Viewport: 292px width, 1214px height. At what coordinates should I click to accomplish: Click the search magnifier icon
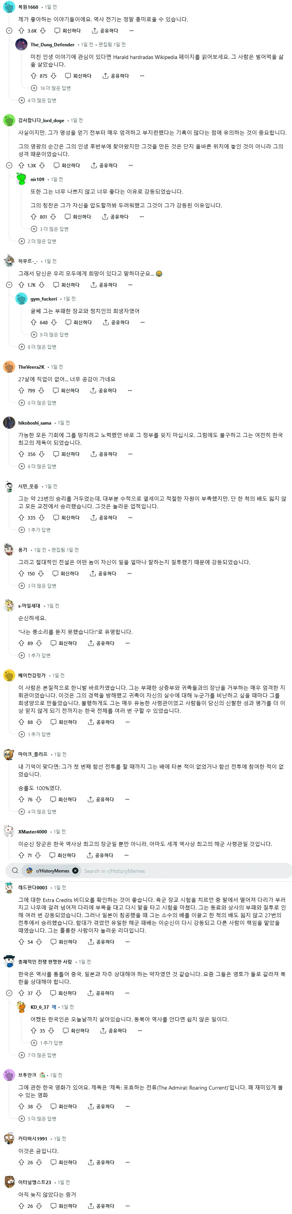15,871
